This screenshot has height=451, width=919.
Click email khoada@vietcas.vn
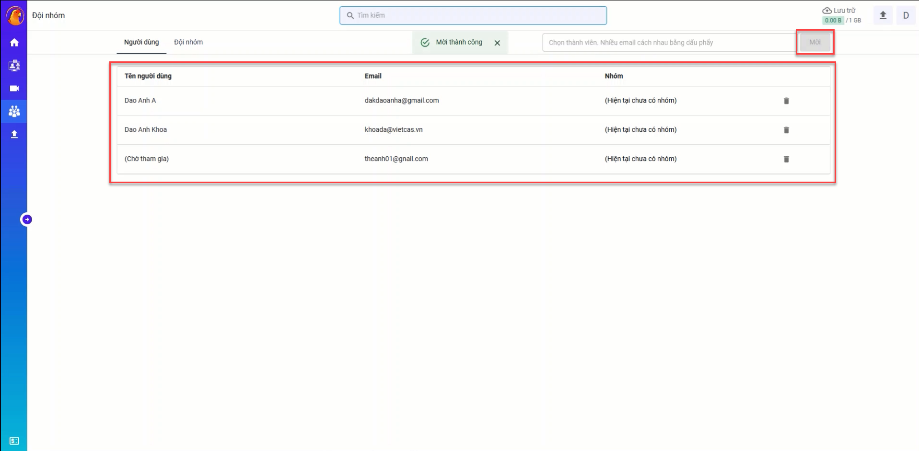[394, 129]
